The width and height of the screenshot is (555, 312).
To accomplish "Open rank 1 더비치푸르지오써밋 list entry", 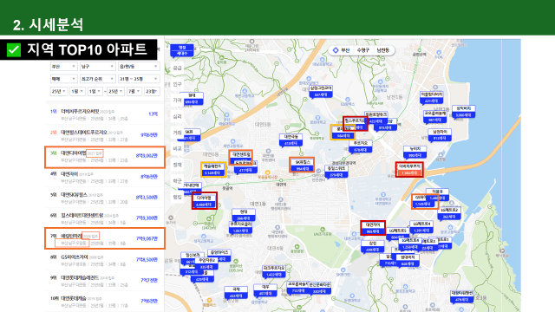I will [x=104, y=114].
